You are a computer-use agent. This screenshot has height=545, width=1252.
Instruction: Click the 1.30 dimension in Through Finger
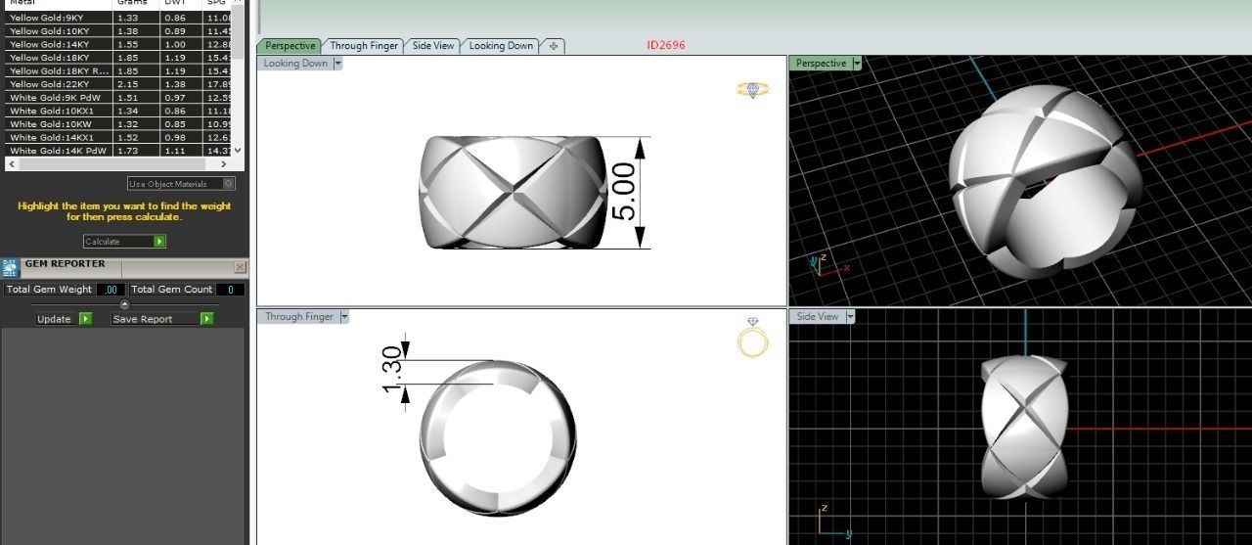point(392,370)
